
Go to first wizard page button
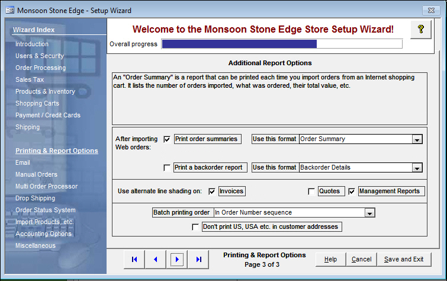[x=134, y=259]
